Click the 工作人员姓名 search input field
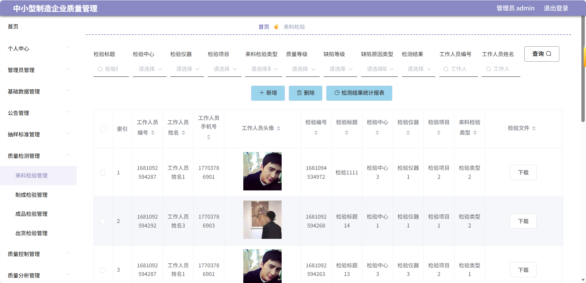 coord(501,69)
